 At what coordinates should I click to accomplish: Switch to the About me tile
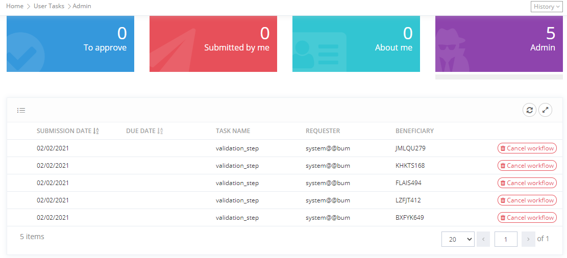click(356, 44)
